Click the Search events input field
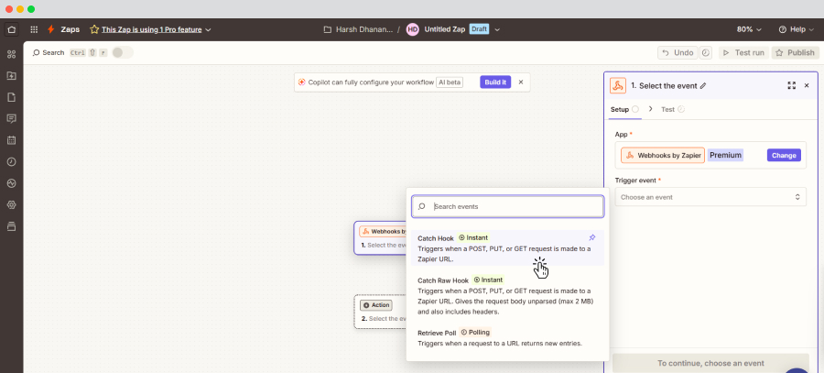Image resolution: width=824 pixels, height=373 pixels. pyautogui.click(x=513, y=206)
